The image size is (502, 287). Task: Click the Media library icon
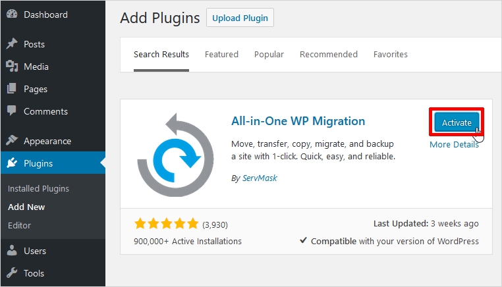[x=12, y=66]
